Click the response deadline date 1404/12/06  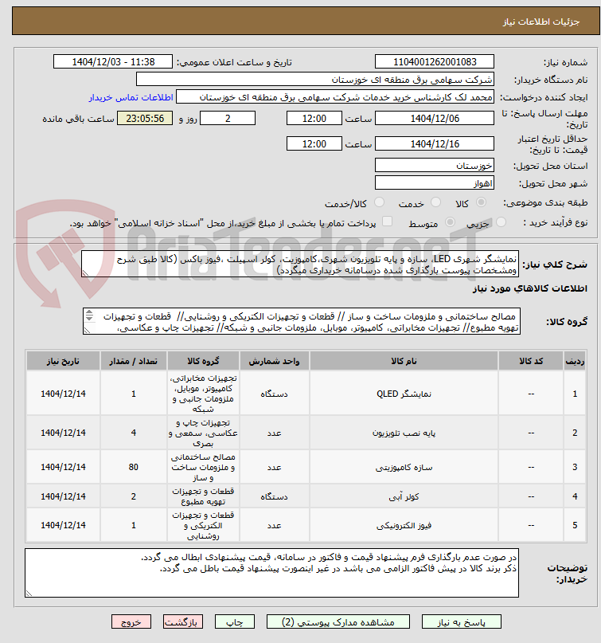point(435,119)
